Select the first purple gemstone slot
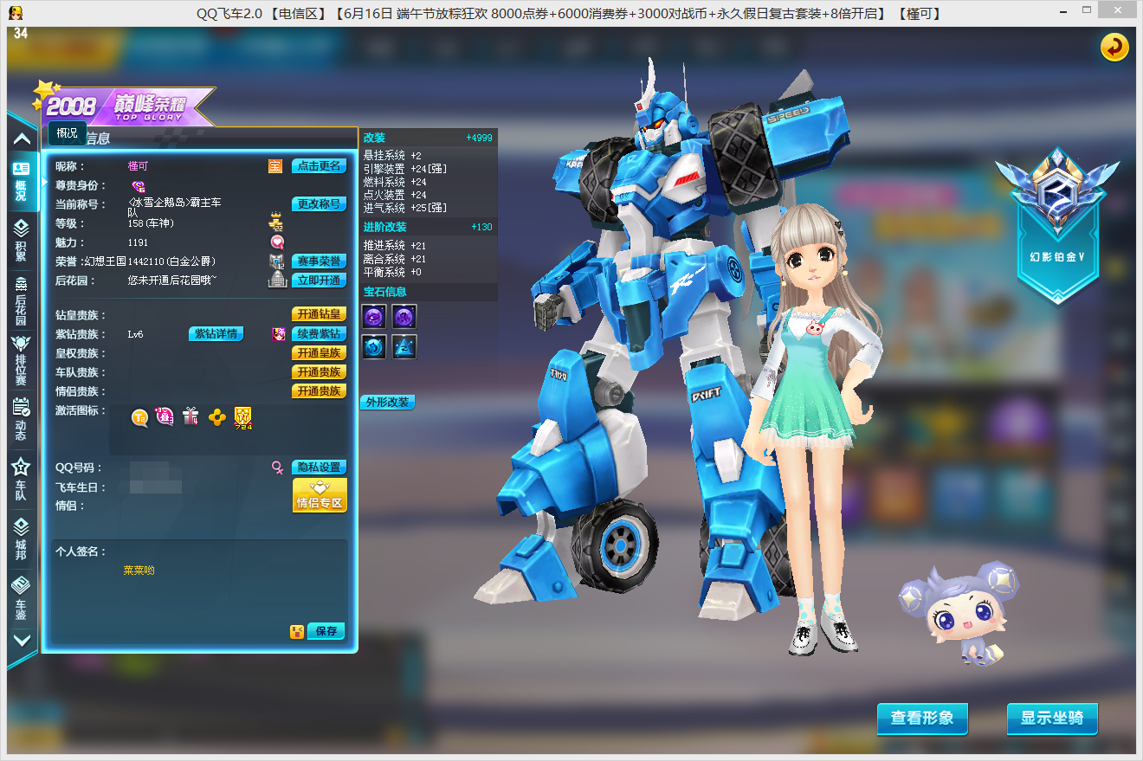 coord(374,316)
